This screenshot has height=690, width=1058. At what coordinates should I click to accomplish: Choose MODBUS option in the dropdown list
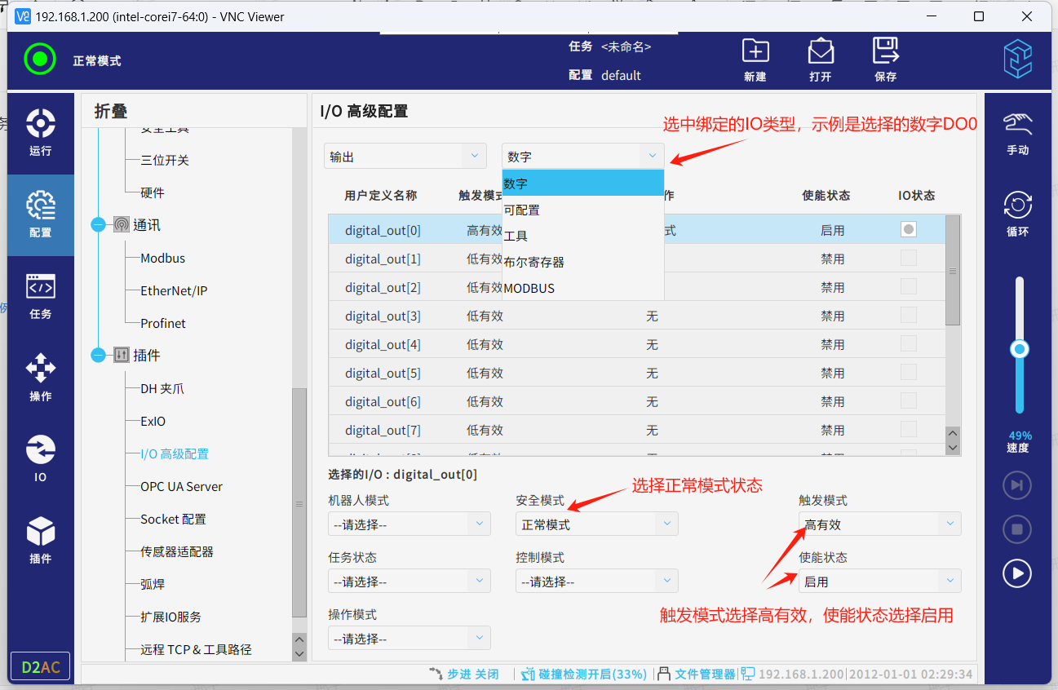(x=529, y=288)
